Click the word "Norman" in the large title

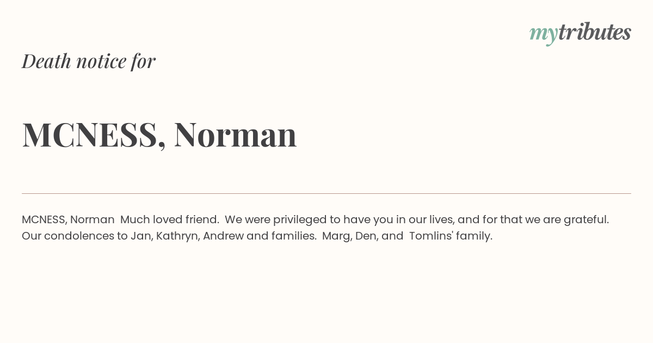[x=235, y=134]
